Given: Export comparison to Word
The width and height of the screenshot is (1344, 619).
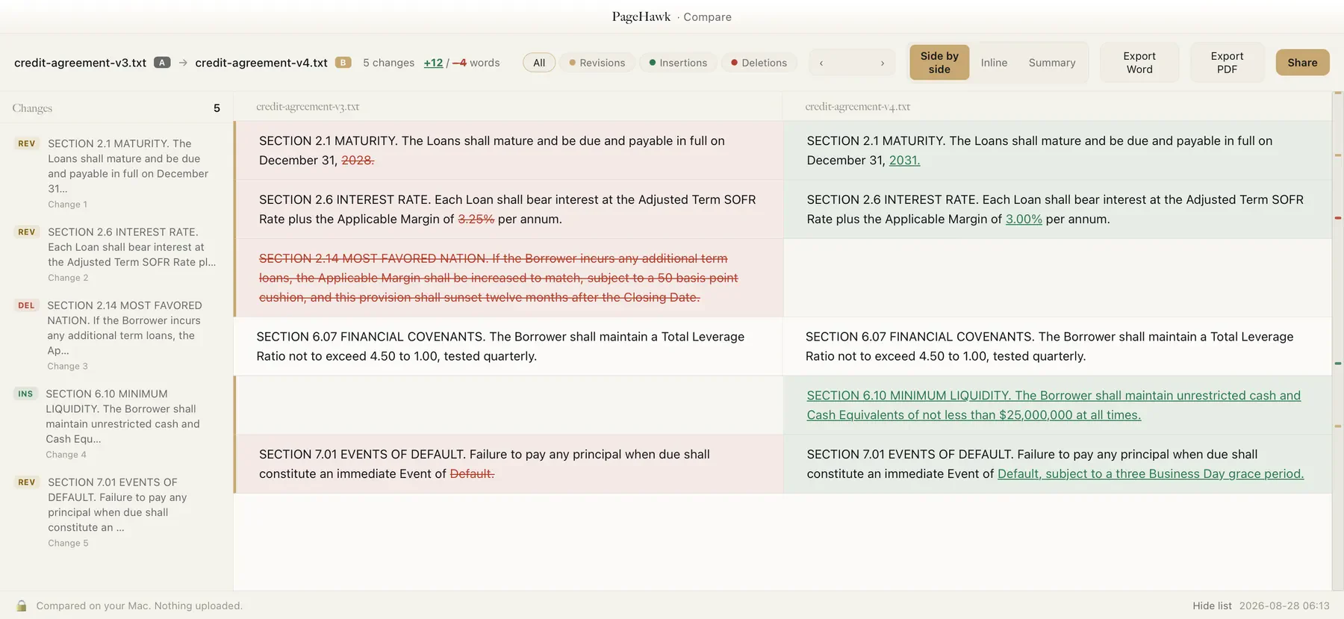Looking at the screenshot, I should click(x=1139, y=63).
